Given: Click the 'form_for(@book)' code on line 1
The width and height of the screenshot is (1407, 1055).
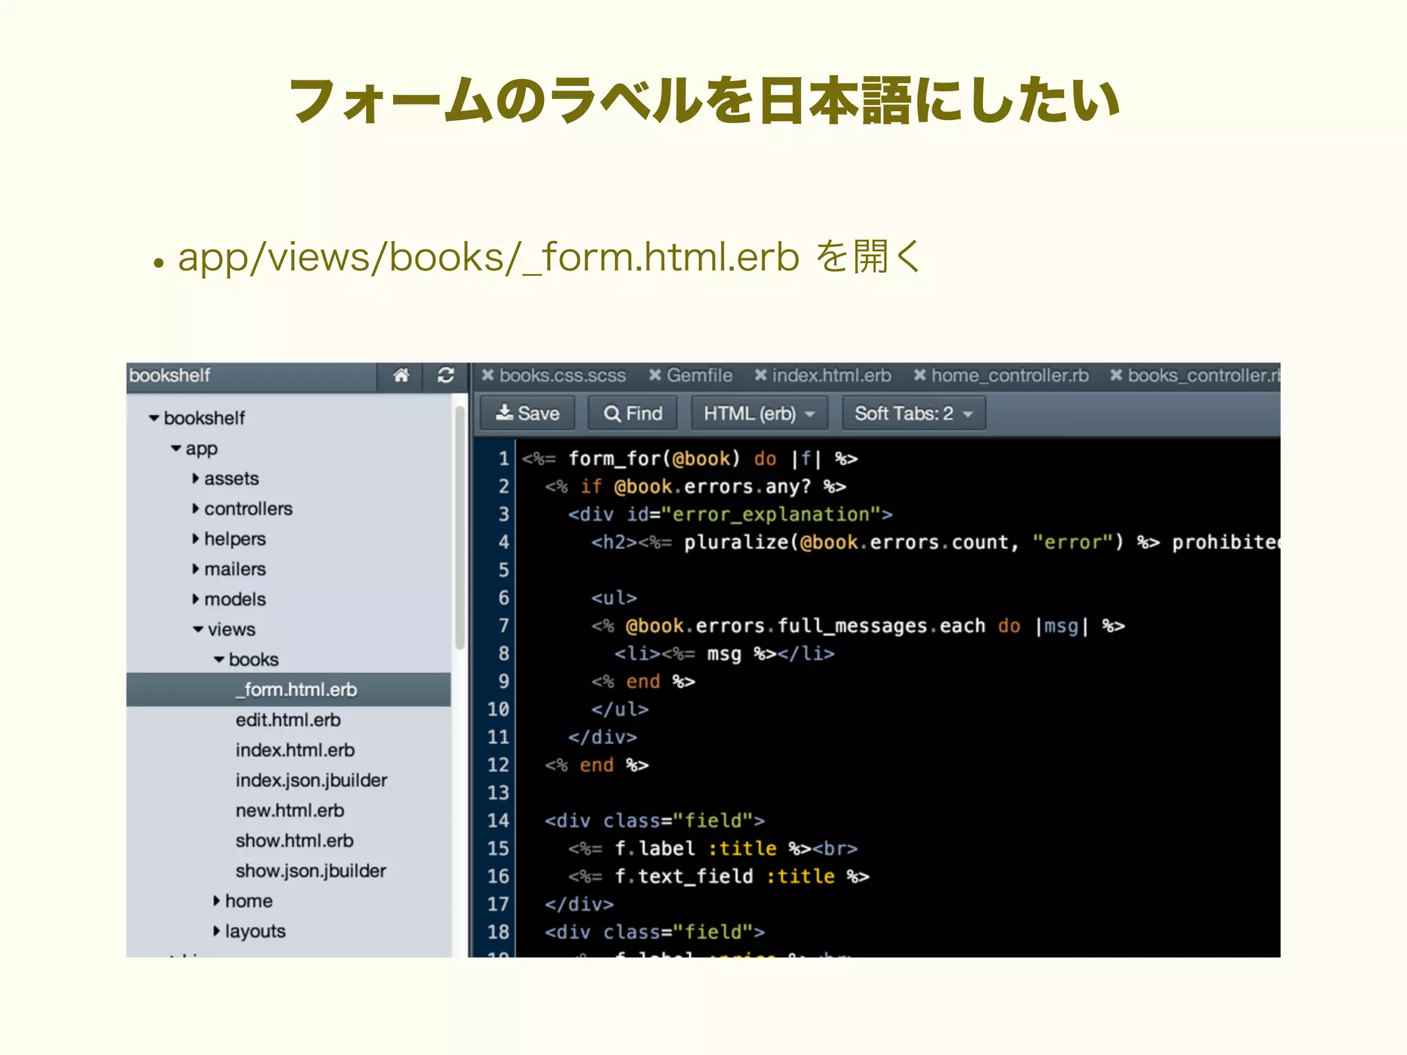Looking at the screenshot, I should coord(655,459).
